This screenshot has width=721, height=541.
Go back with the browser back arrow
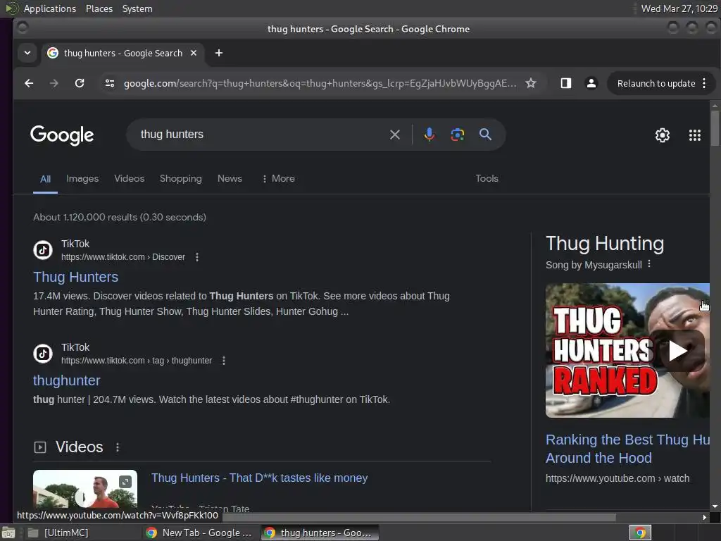(29, 83)
